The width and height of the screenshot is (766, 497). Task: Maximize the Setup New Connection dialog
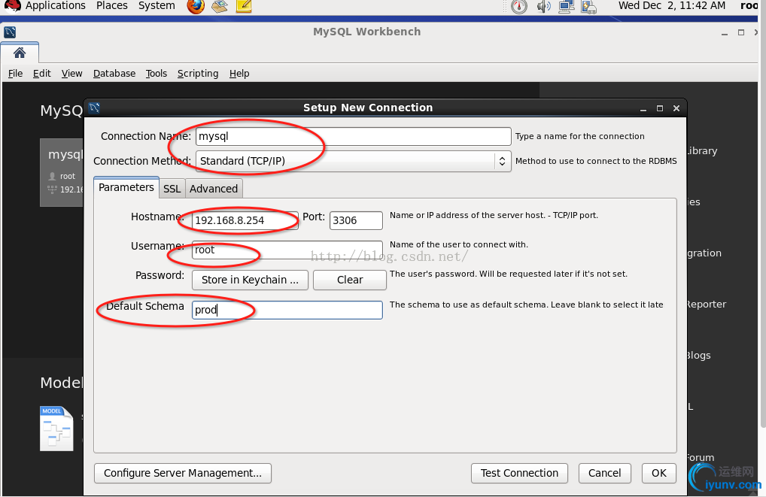[659, 108]
